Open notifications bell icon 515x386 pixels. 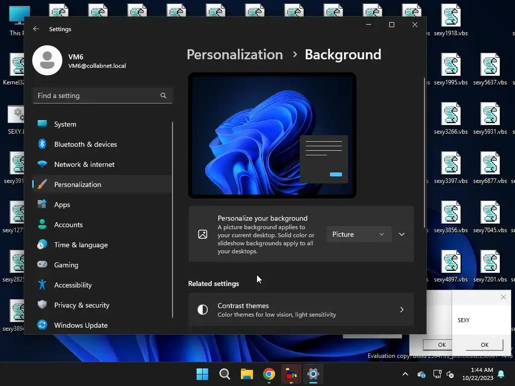tap(501, 374)
